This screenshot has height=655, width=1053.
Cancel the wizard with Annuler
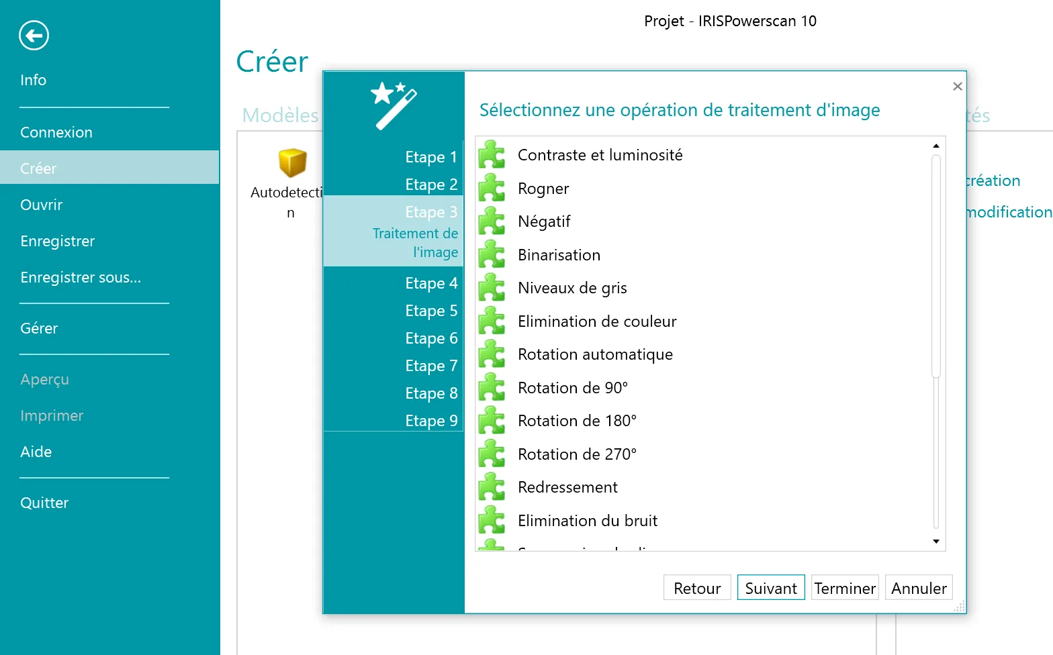(919, 588)
